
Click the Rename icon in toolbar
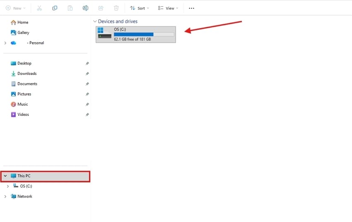[85, 8]
